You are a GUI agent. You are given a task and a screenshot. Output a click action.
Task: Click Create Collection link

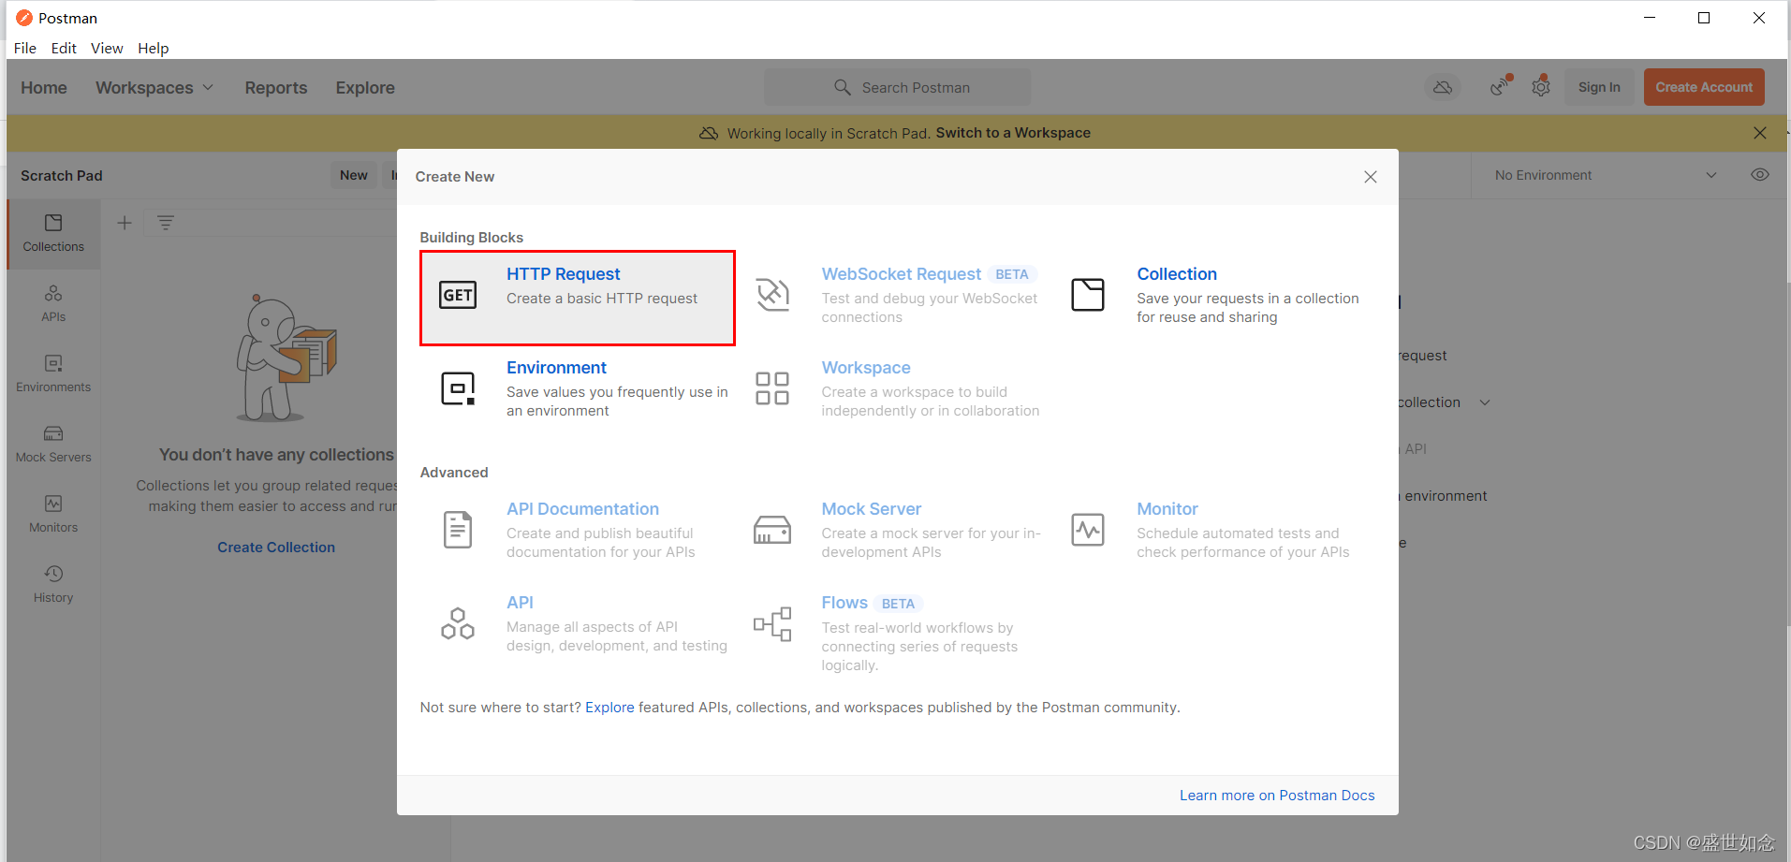[276, 548]
